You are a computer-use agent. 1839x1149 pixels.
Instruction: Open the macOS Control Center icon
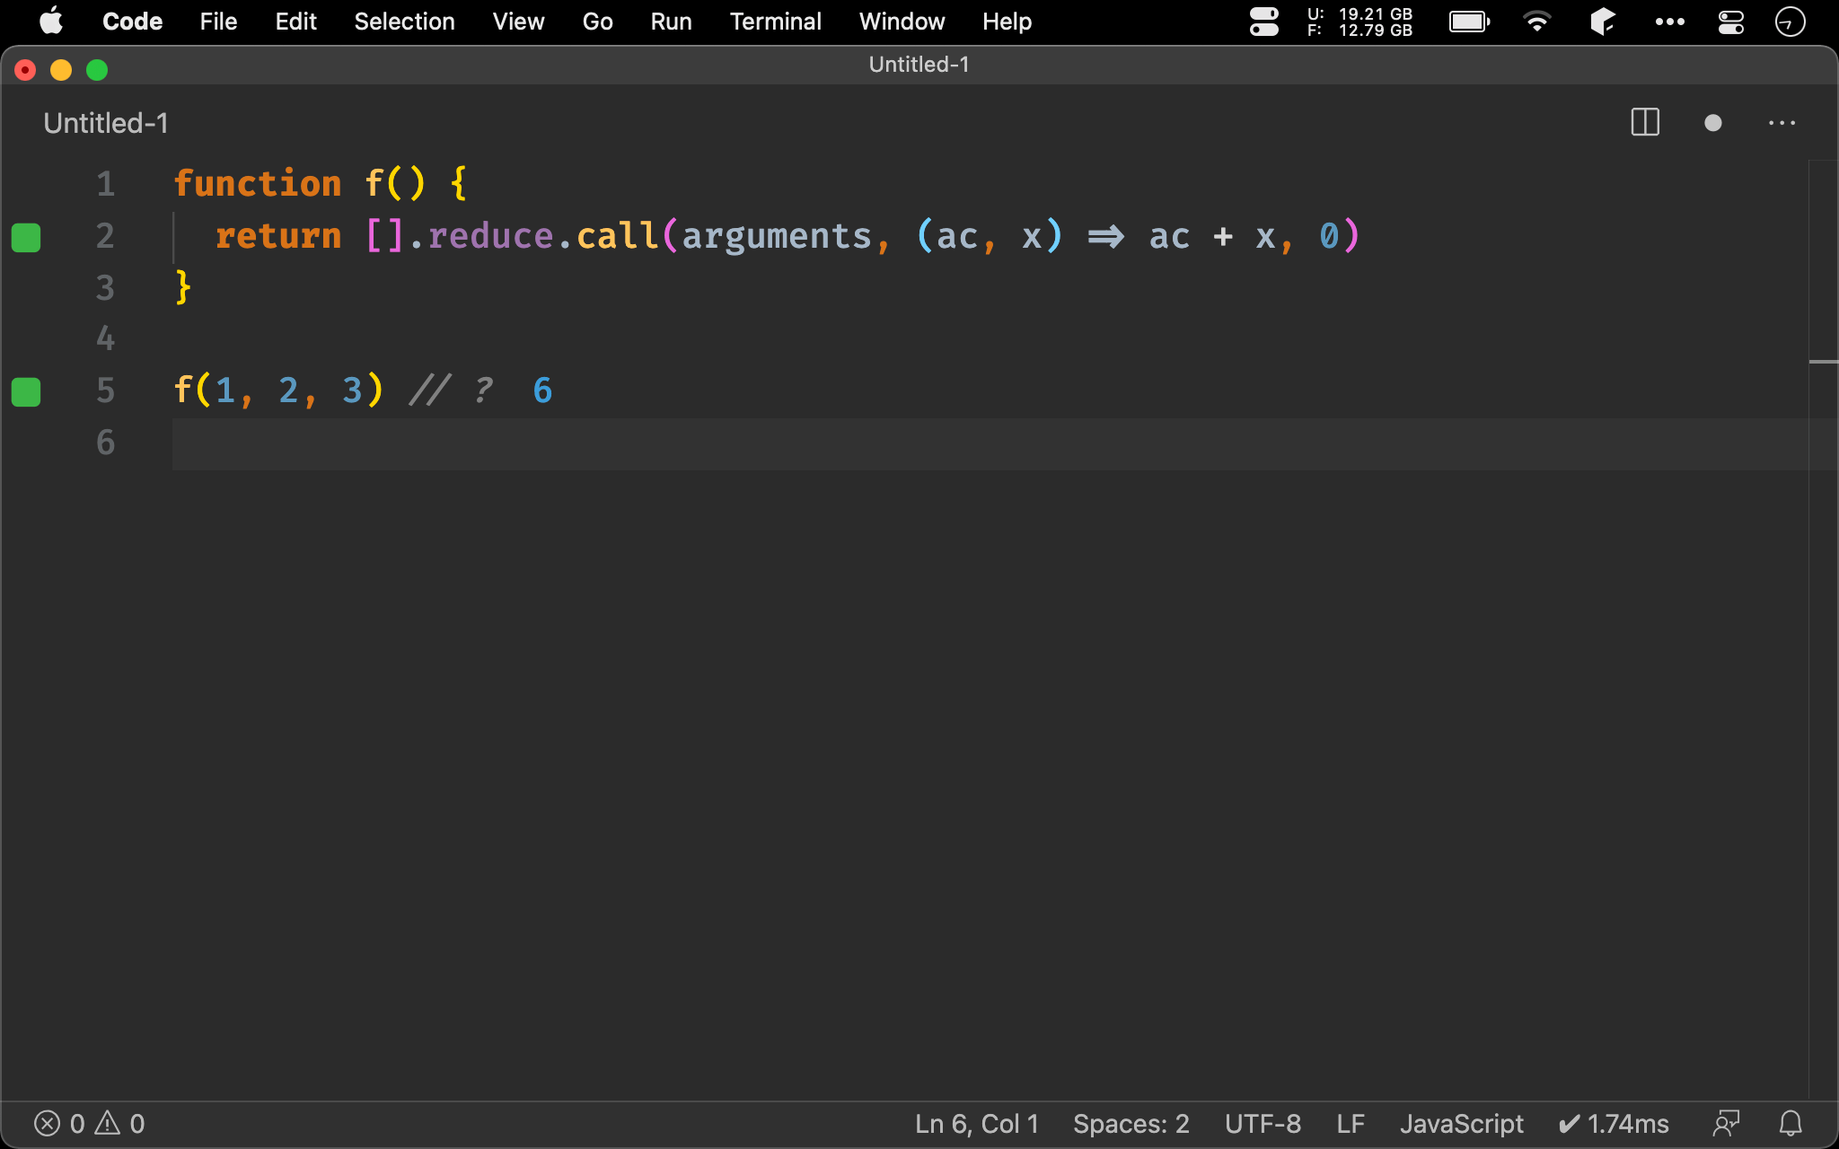coord(1730,22)
